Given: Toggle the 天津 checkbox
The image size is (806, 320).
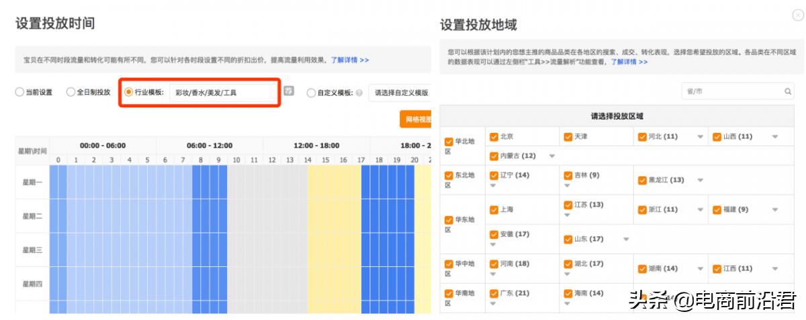Looking at the screenshot, I should 568,136.
